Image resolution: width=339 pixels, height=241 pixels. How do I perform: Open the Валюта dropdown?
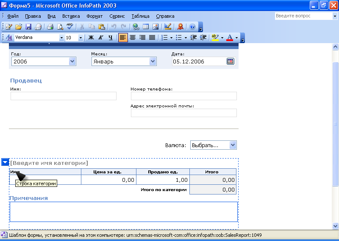point(233,145)
